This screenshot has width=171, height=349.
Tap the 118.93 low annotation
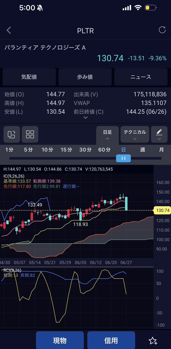point(81,225)
